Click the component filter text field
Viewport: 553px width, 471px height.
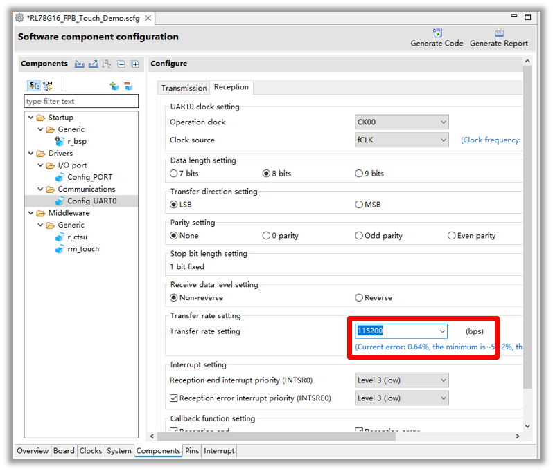[x=81, y=102]
